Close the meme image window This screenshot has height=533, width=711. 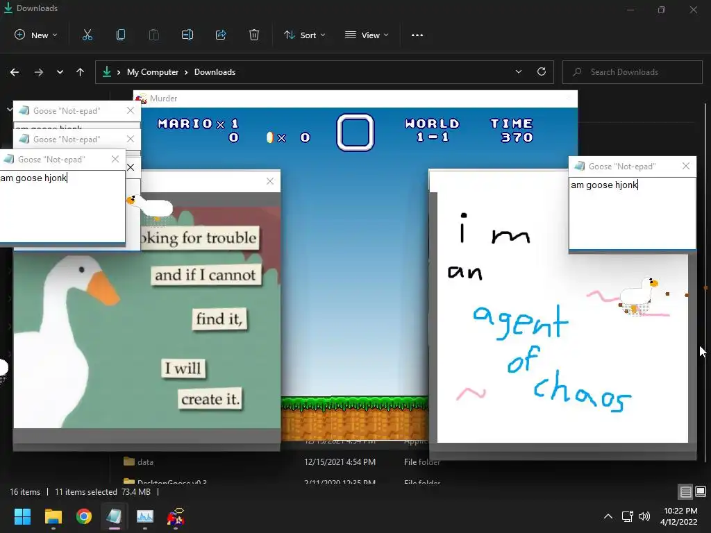point(270,181)
